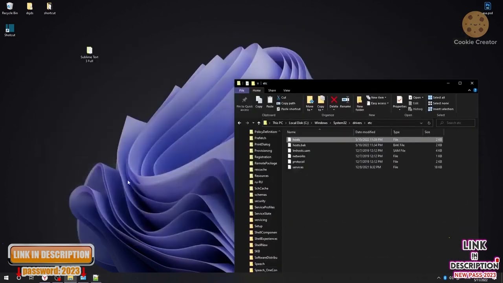Open the Copy to dropdown
The image size is (503, 283).
[x=321, y=103]
